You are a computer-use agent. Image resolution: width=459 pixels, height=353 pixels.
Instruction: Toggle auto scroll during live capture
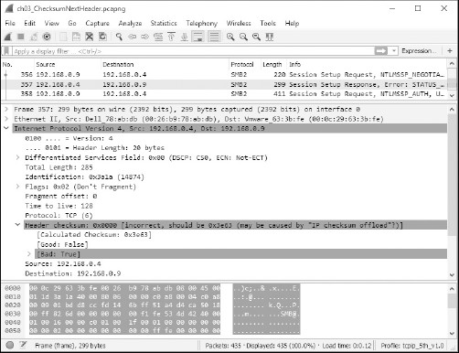coord(197,37)
